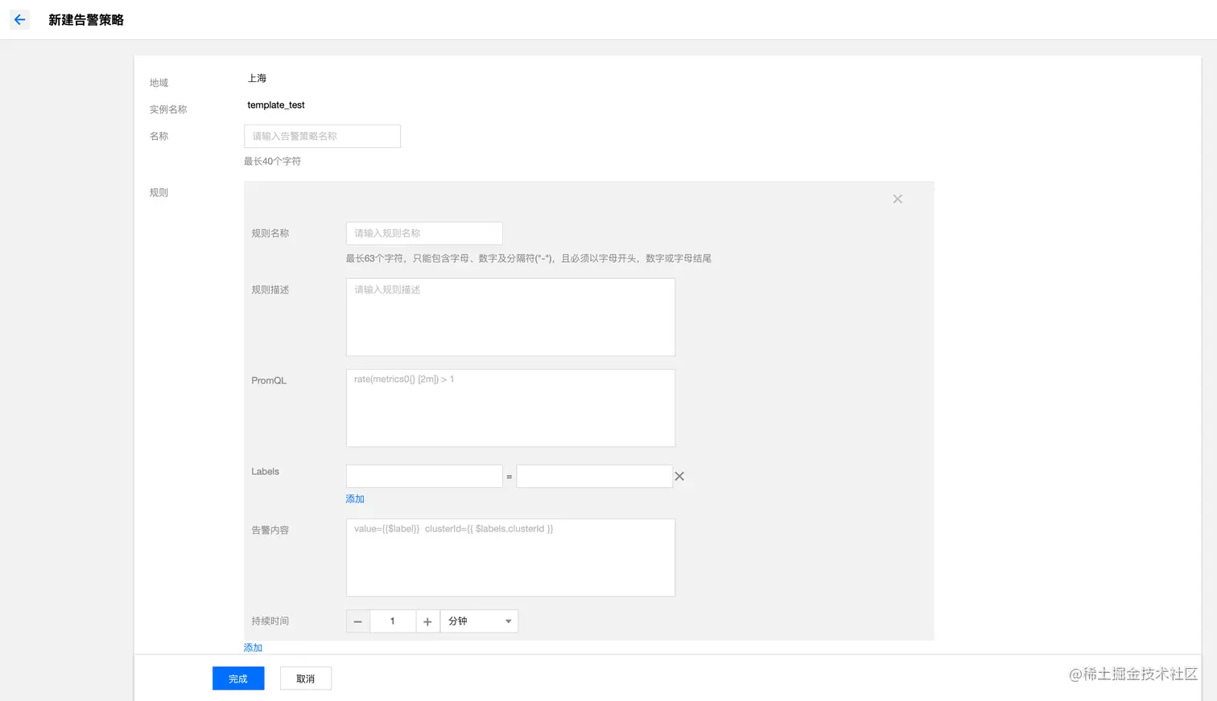This screenshot has height=701, width=1217.
Task: Click the 最长63个字符 rule name hint
Action: pos(529,258)
